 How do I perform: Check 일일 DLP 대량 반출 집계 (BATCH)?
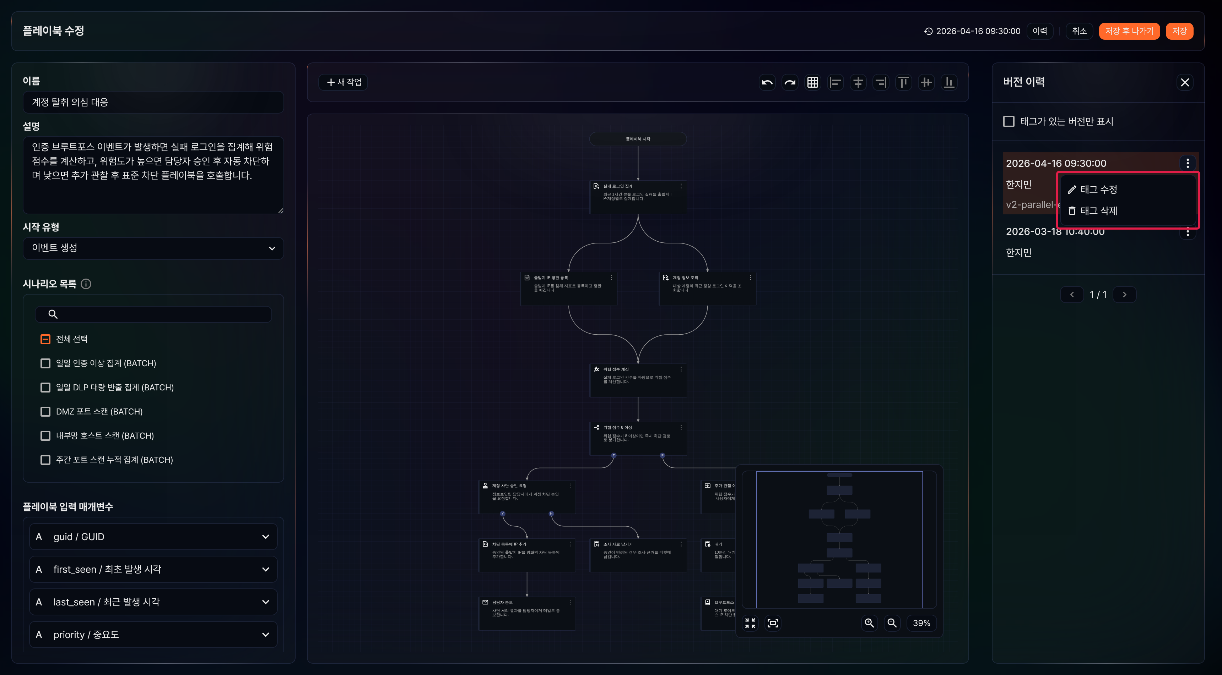click(x=45, y=387)
